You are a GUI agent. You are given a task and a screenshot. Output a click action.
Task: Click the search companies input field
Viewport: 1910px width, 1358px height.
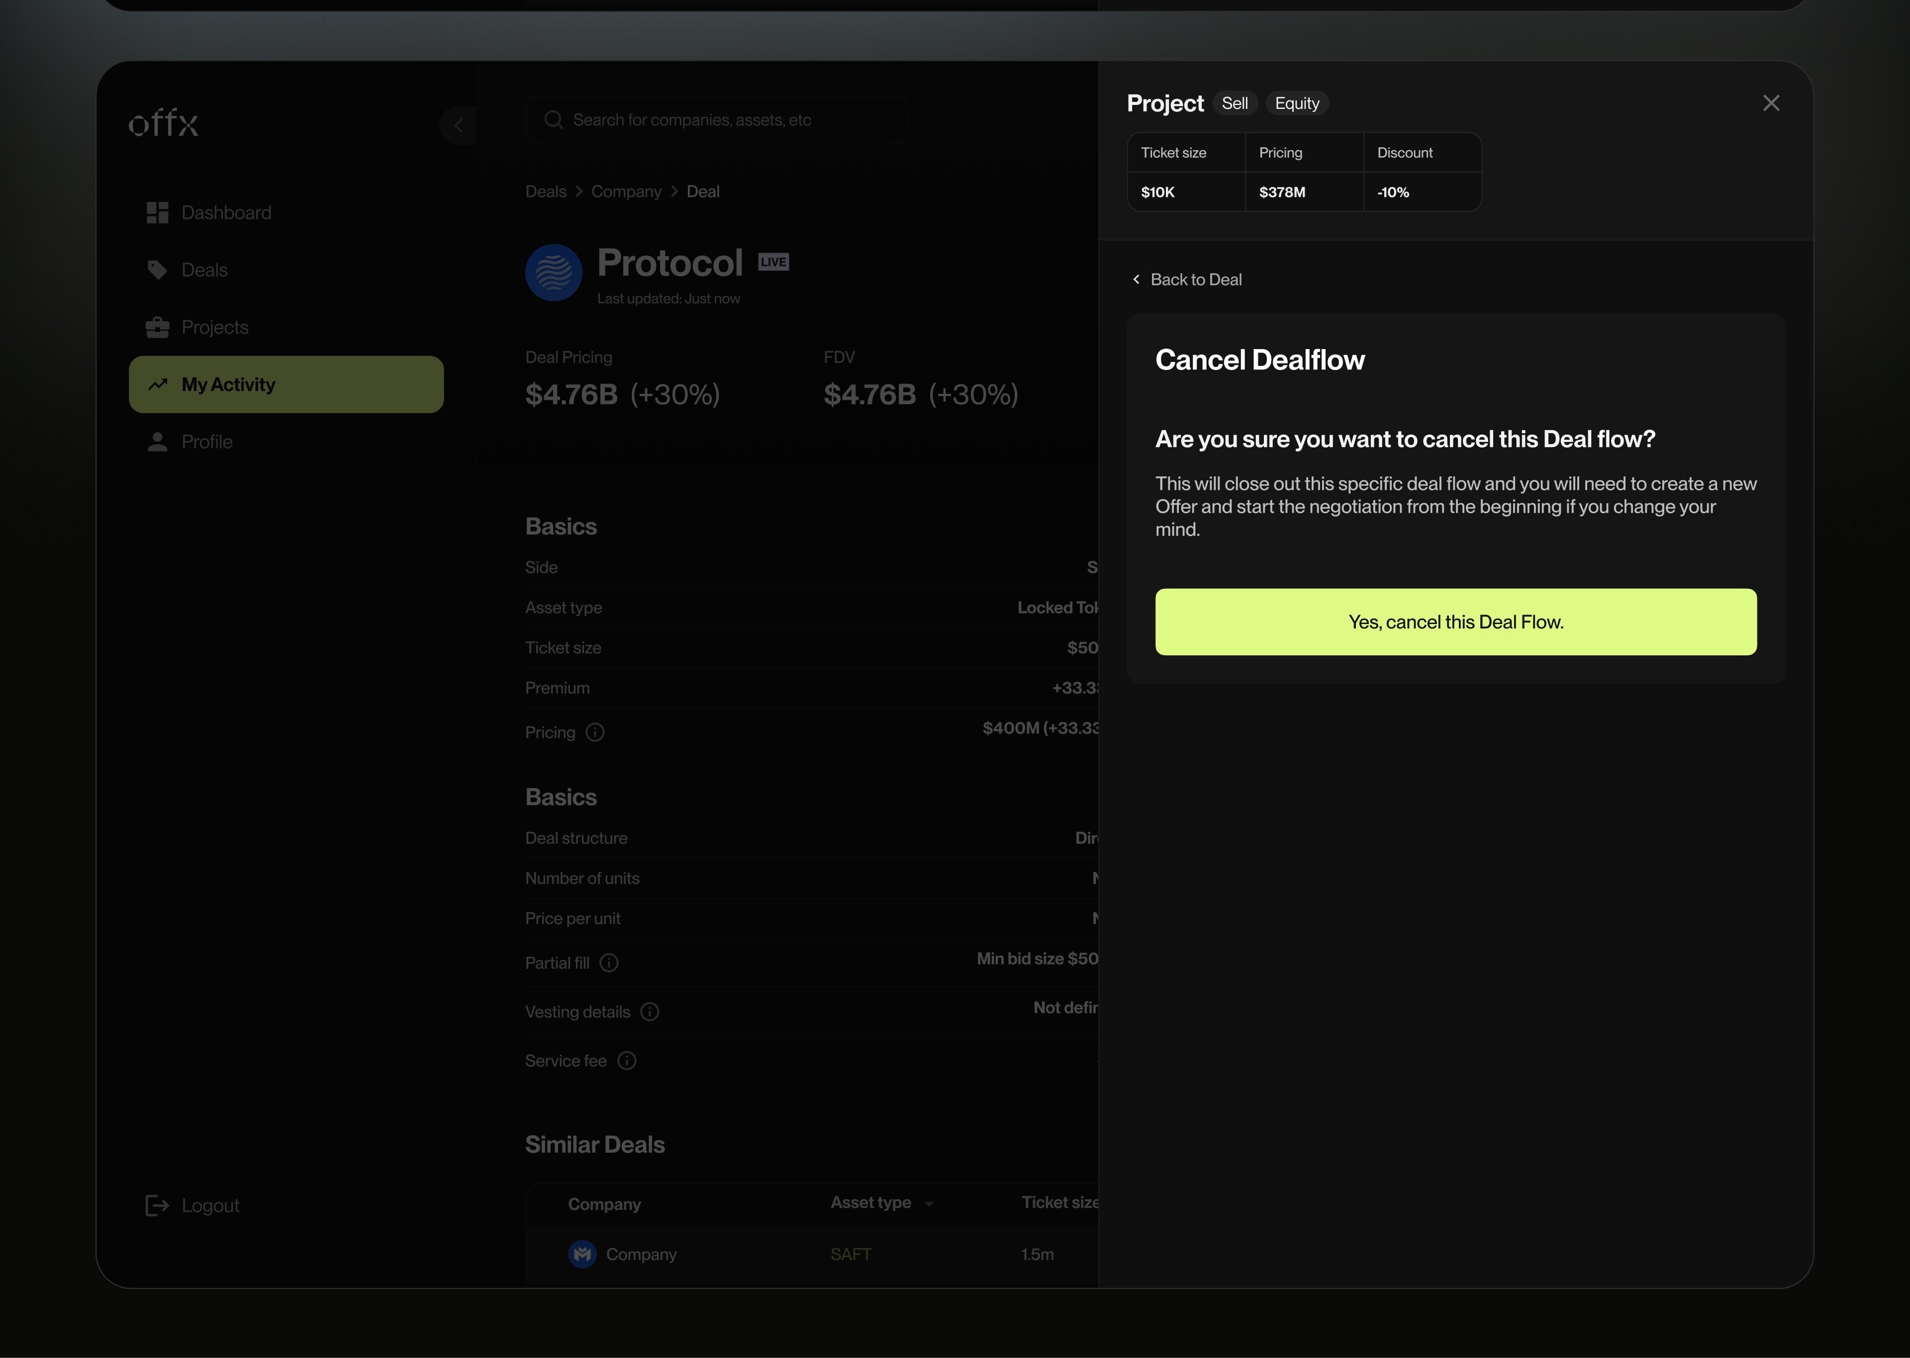(716, 119)
